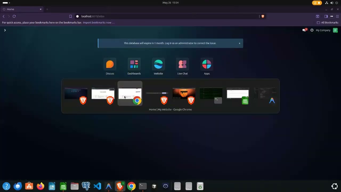Open the Dashboards app
This screenshot has height=192, width=341.
tap(134, 65)
